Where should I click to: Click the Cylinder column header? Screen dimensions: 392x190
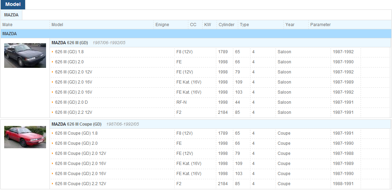[x=226, y=25]
